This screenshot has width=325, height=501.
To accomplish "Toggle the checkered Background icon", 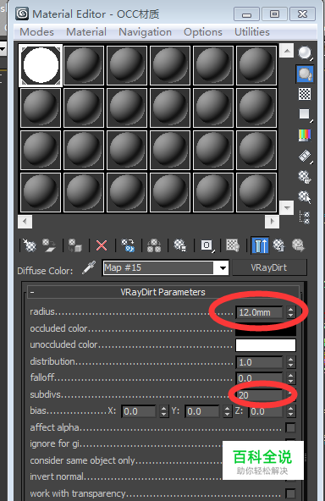I will 305,94.
